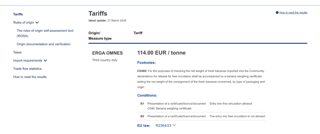This screenshot has width=320, height=134.
Task: Open top-right How to read the results link
Action: pyautogui.click(x=293, y=12)
